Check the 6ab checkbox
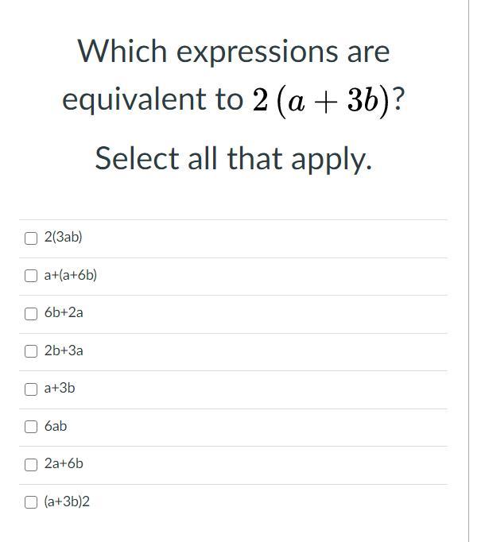485x542 pixels. [31, 427]
